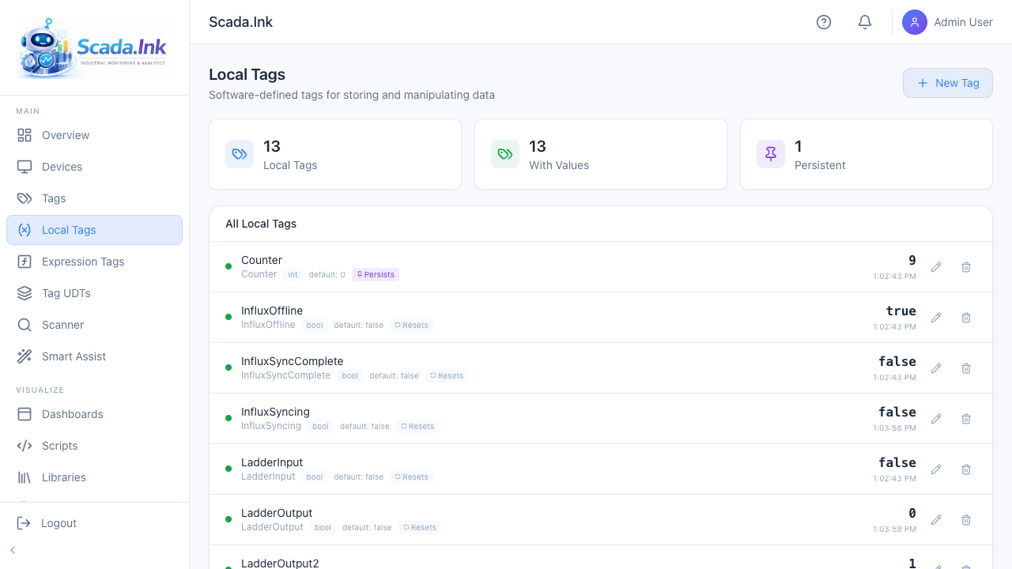Click the 1 Persistent stat card
The width and height of the screenshot is (1012, 569).
click(x=867, y=154)
